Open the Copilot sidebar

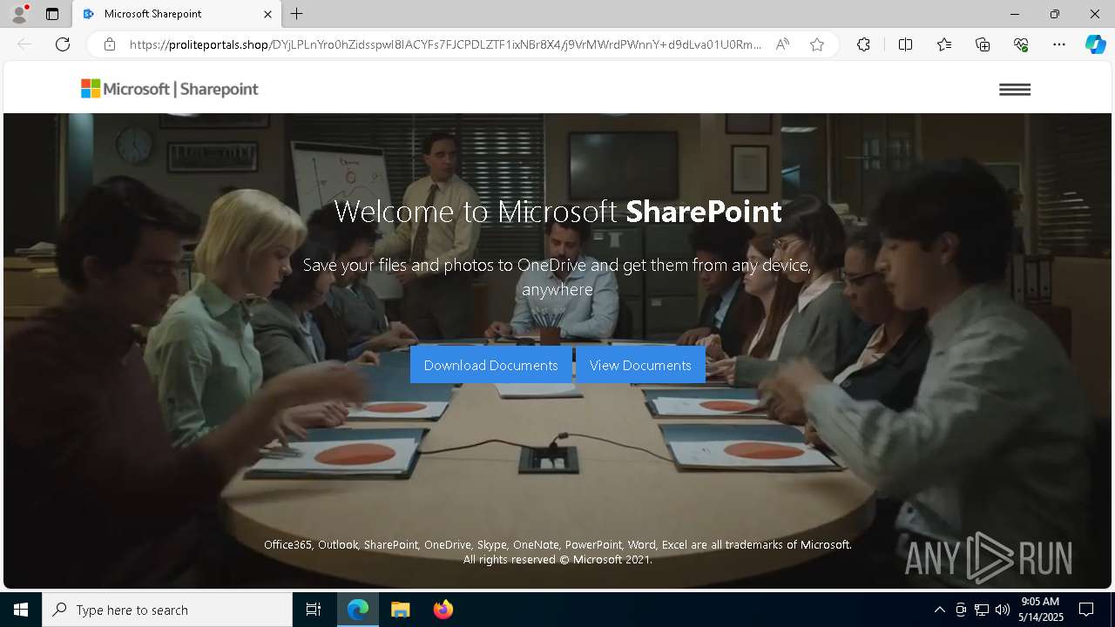tap(1095, 44)
